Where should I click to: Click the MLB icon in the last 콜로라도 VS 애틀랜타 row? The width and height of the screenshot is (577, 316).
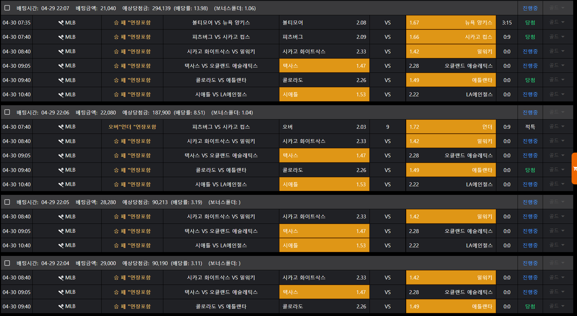pyautogui.click(x=61, y=306)
